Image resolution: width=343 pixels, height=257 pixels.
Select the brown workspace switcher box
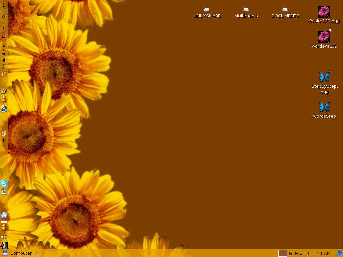283,253
